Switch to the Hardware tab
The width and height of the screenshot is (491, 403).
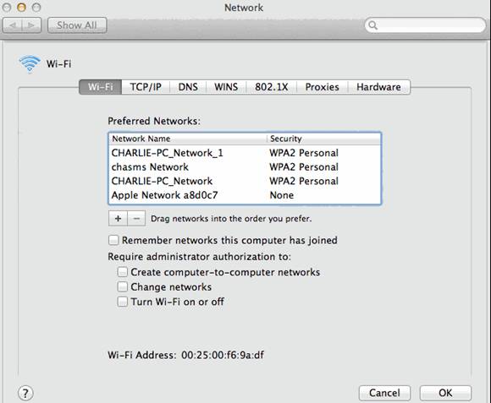coord(378,87)
